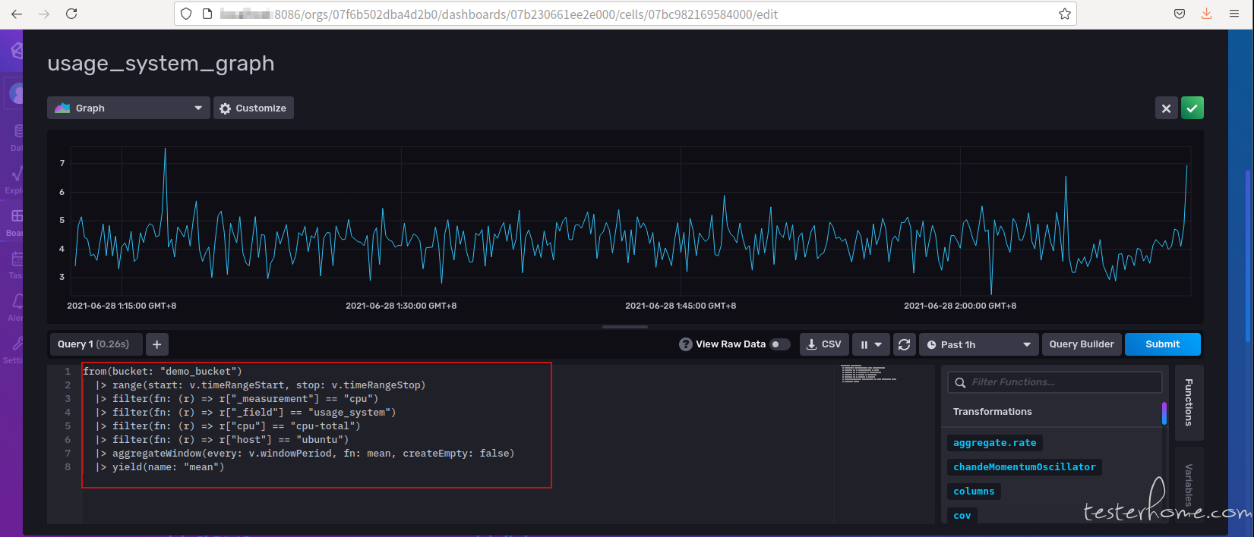Viewport: 1254px width, 537px height.
Task: Click the aggregateWindow code line
Action: pyautogui.click(x=305, y=454)
